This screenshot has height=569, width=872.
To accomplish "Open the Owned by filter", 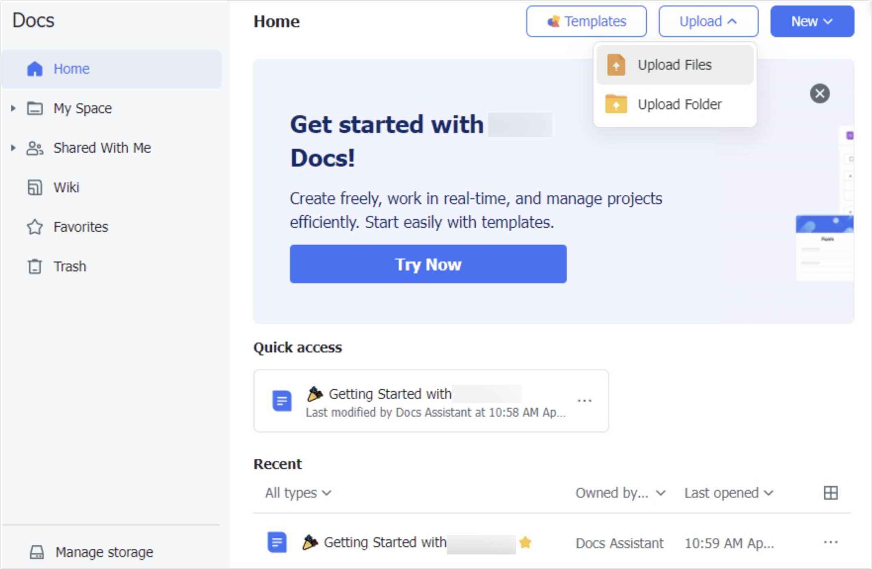I will 620,493.
